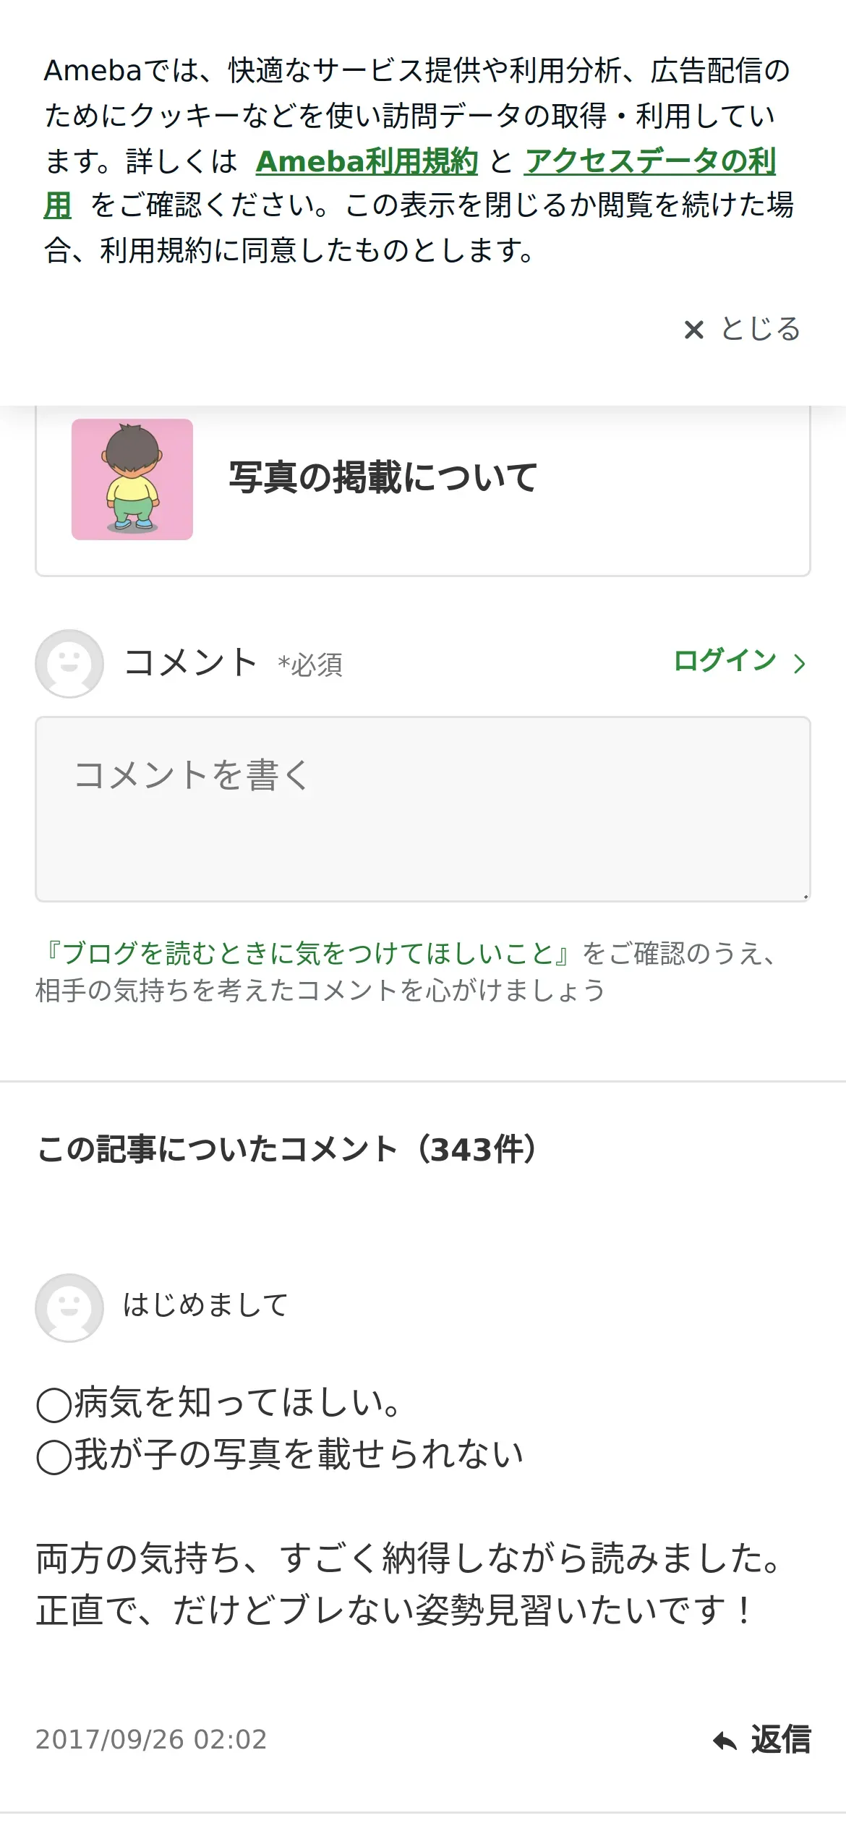Open the Ameba利用規約 link
Viewport: 846px width, 1831px height.
click(x=367, y=161)
